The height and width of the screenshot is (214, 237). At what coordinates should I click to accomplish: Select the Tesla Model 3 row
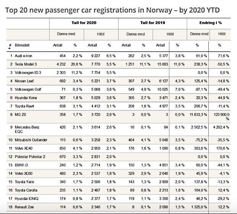click(x=26, y=64)
